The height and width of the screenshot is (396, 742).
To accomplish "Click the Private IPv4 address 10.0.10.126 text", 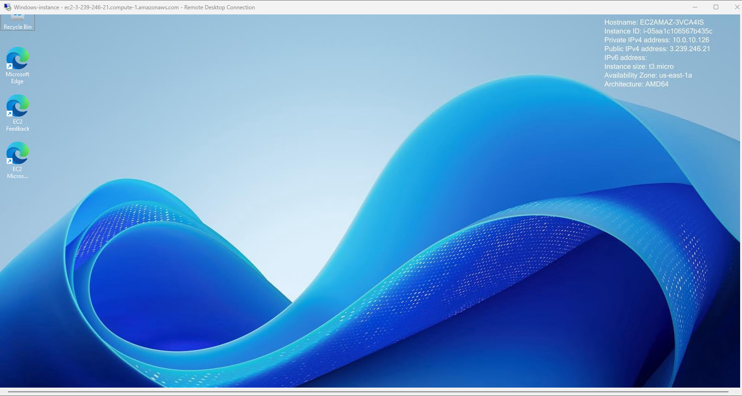I will [x=656, y=40].
